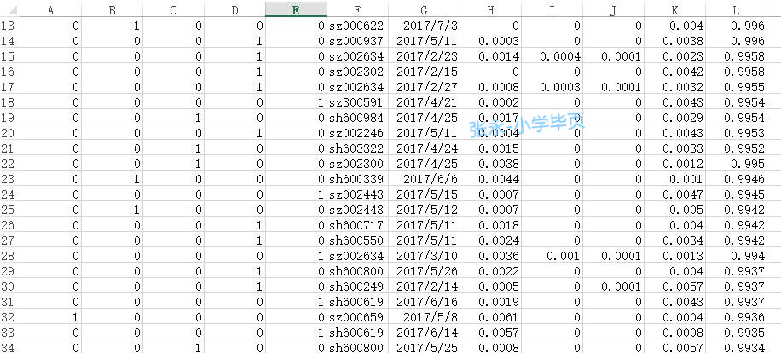Click cell with value 0.001 in row 28

552,256
